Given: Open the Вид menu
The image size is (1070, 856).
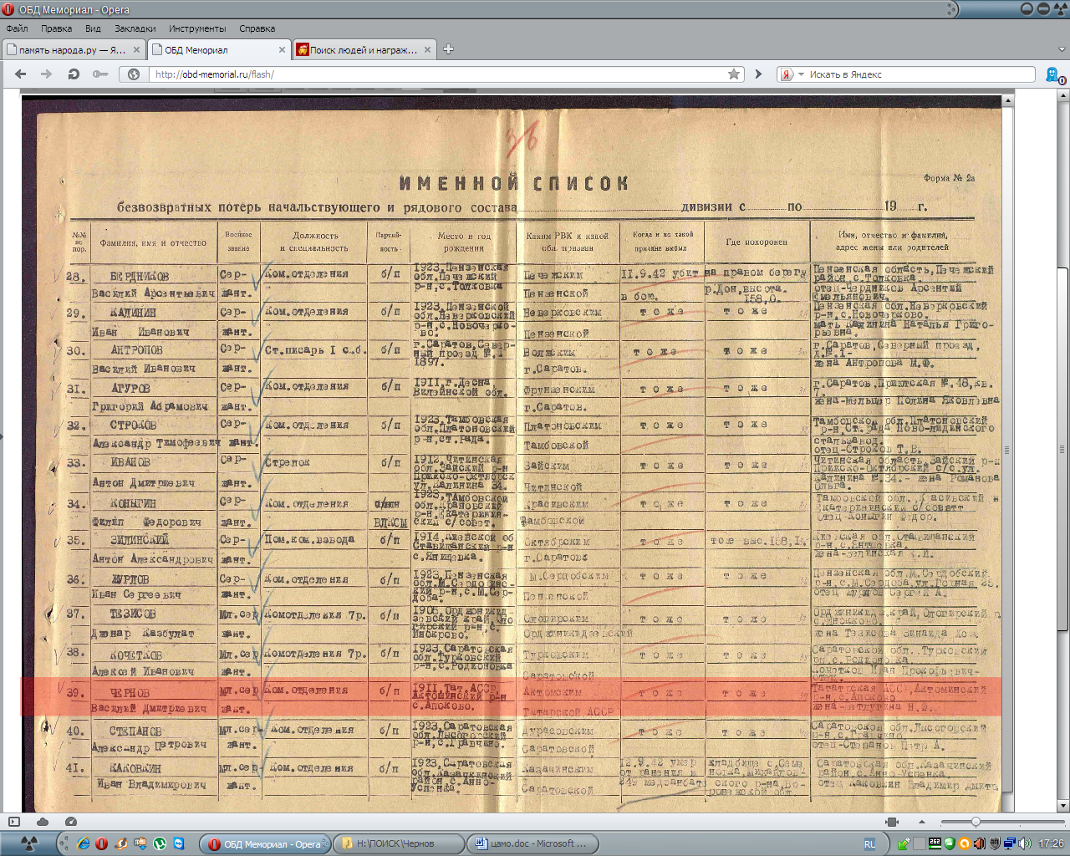Looking at the screenshot, I should 93,28.
